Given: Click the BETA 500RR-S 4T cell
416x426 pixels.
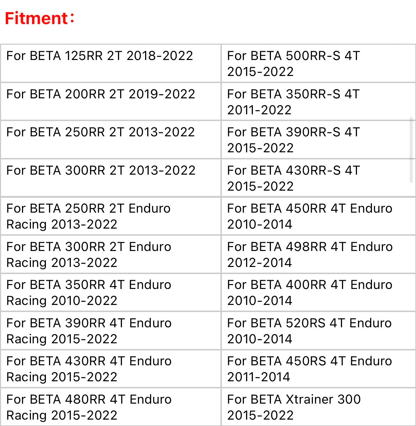Looking at the screenshot, I should [319, 64].
